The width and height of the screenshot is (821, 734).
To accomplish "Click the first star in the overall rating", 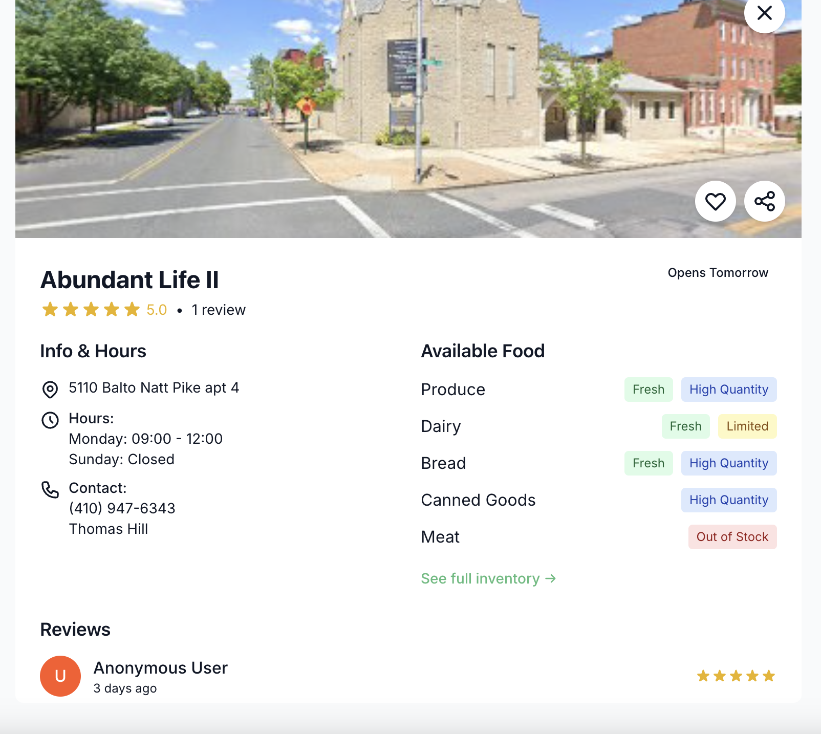I will click(x=50, y=309).
